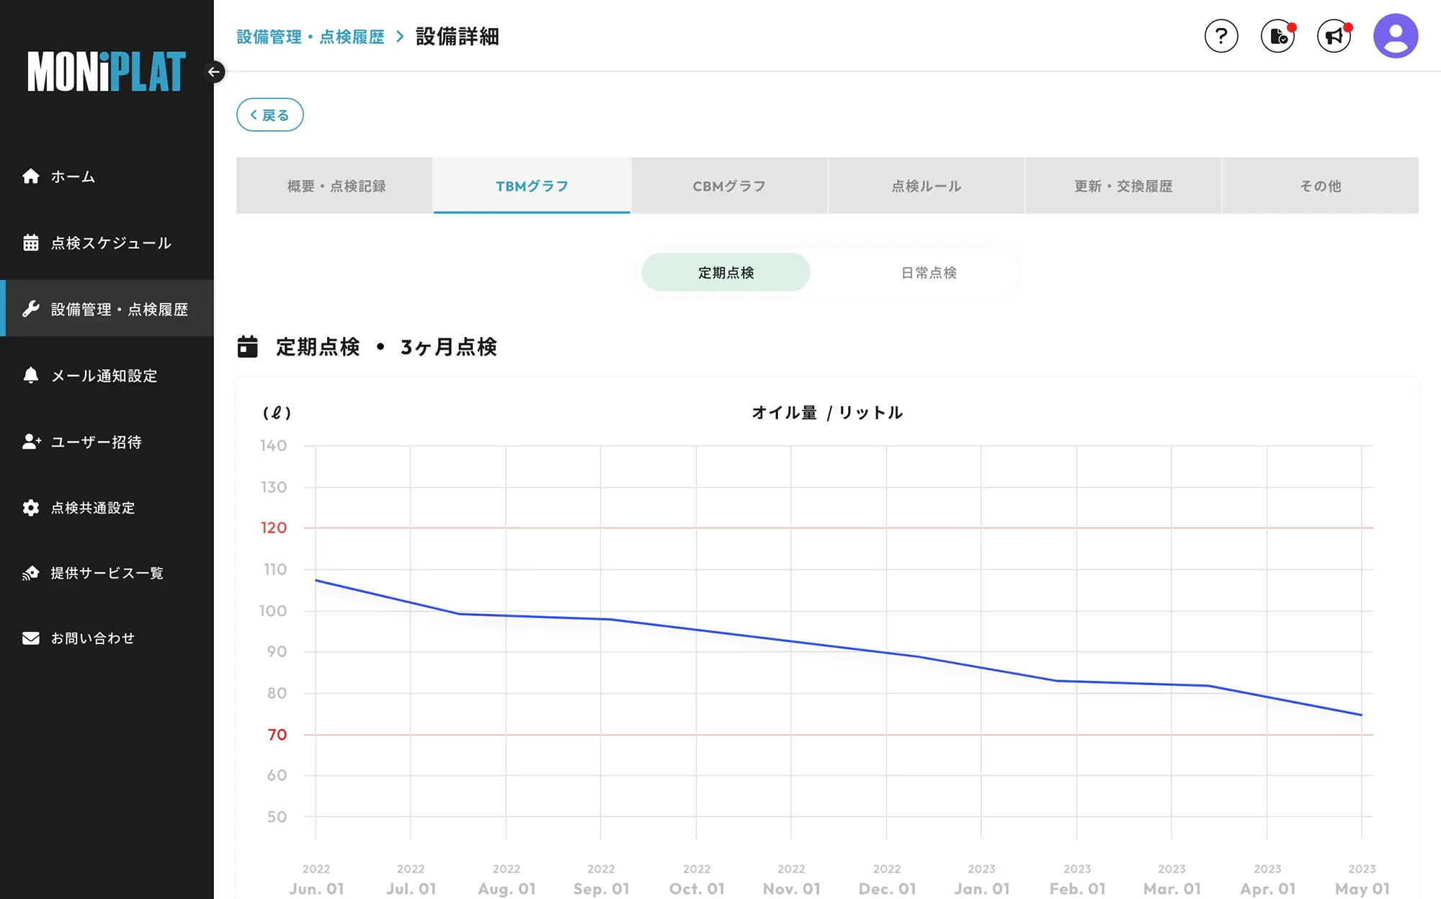Open the 更新・交換履歴 section
1441x899 pixels.
pos(1123,186)
